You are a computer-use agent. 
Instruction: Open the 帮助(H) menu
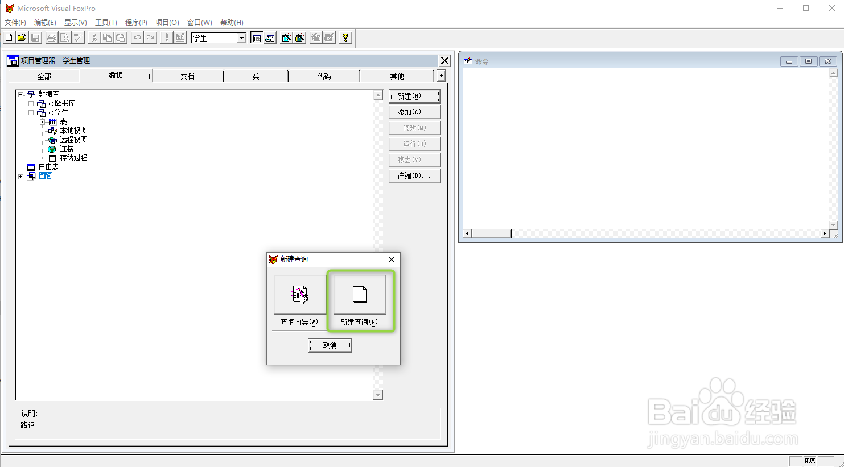tap(232, 23)
